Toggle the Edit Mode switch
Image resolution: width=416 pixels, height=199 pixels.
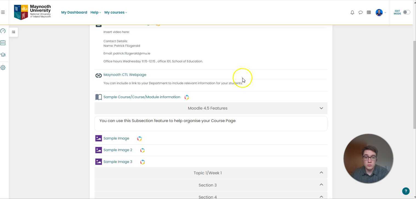[406, 12]
